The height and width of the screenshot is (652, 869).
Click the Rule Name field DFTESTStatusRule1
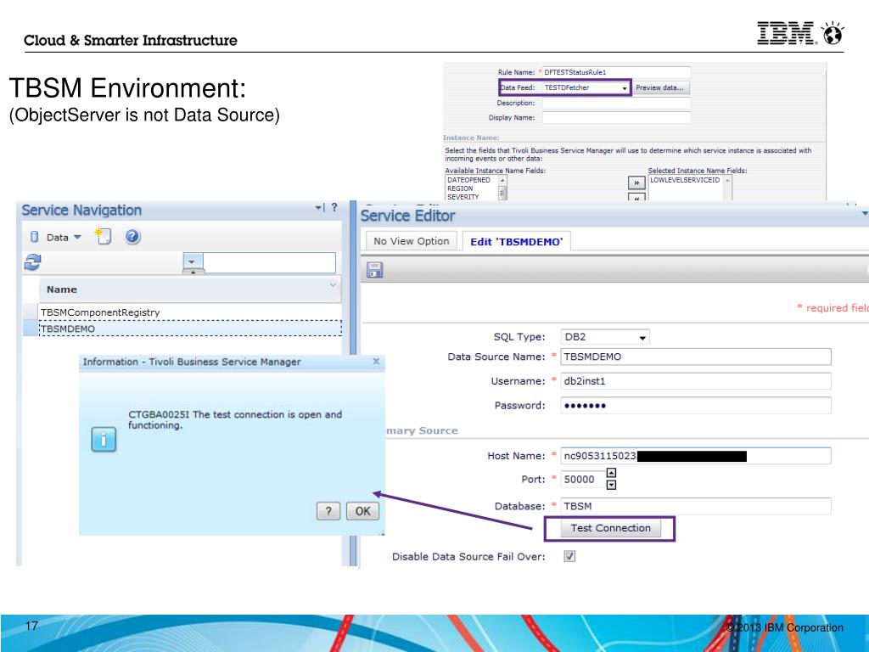(x=616, y=72)
